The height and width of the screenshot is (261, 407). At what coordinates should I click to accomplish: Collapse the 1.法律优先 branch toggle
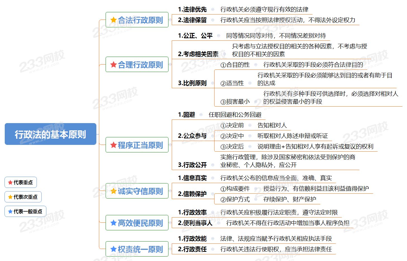click(213, 9)
